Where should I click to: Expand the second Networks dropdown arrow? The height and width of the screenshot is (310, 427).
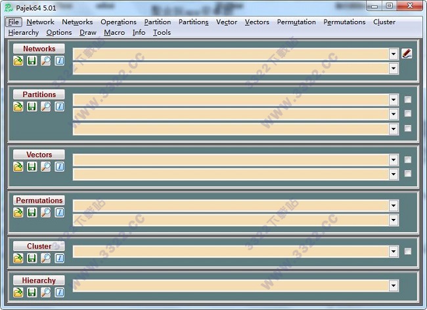pyautogui.click(x=393, y=68)
